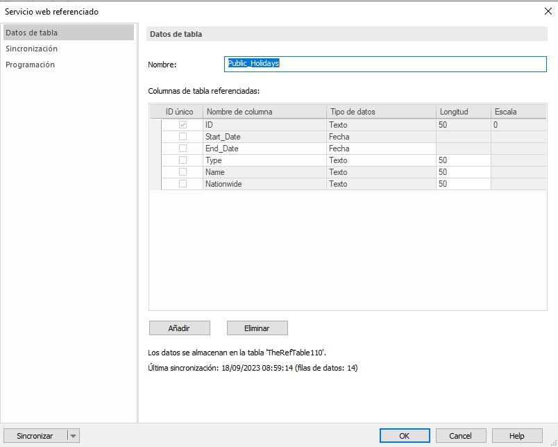Check unique ID box for Nationwide row

pos(183,184)
